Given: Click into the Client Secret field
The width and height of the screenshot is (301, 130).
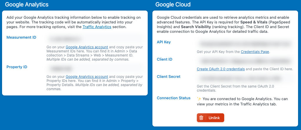Looking at the screenshot, I should (x=245, y=78).
